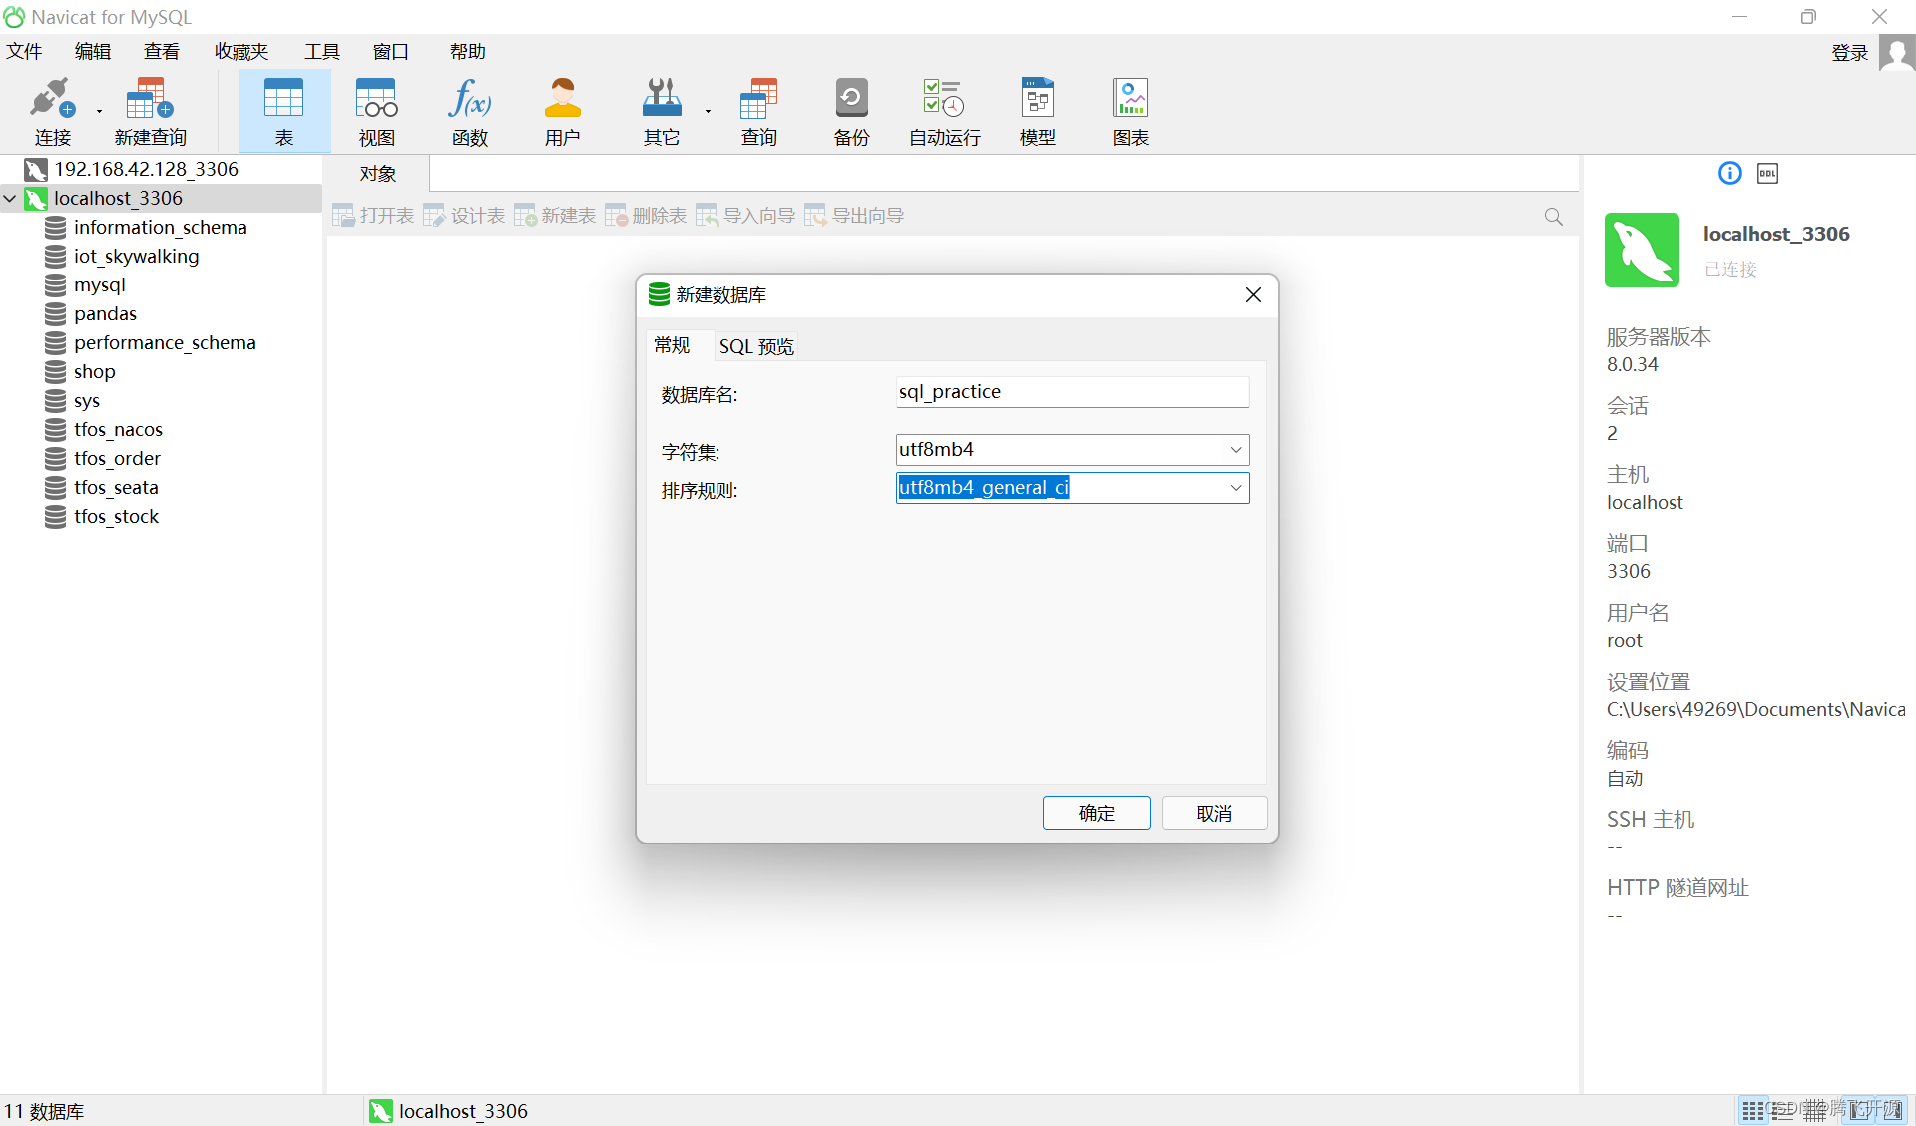Click 确定 to confirm new database
1916x1126 pixels.
click(x=1096, y=811)
